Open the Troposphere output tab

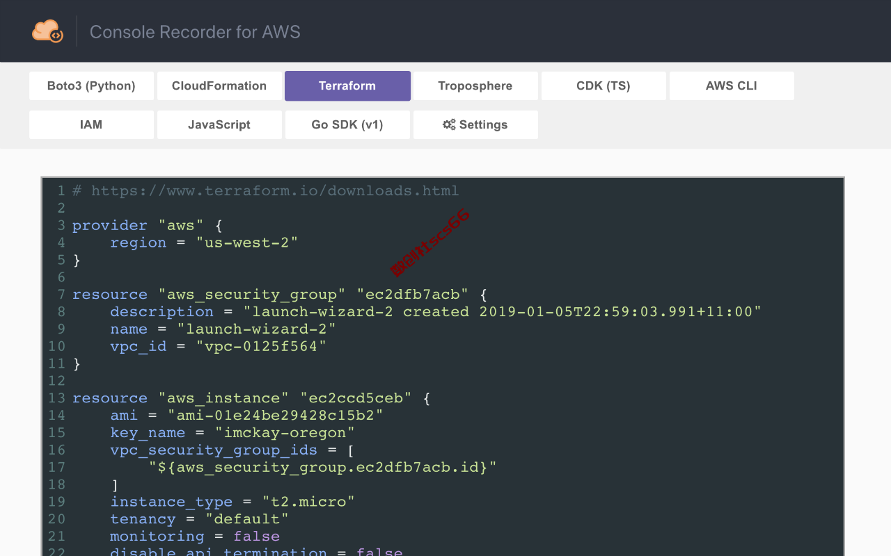tap(475, 86)
